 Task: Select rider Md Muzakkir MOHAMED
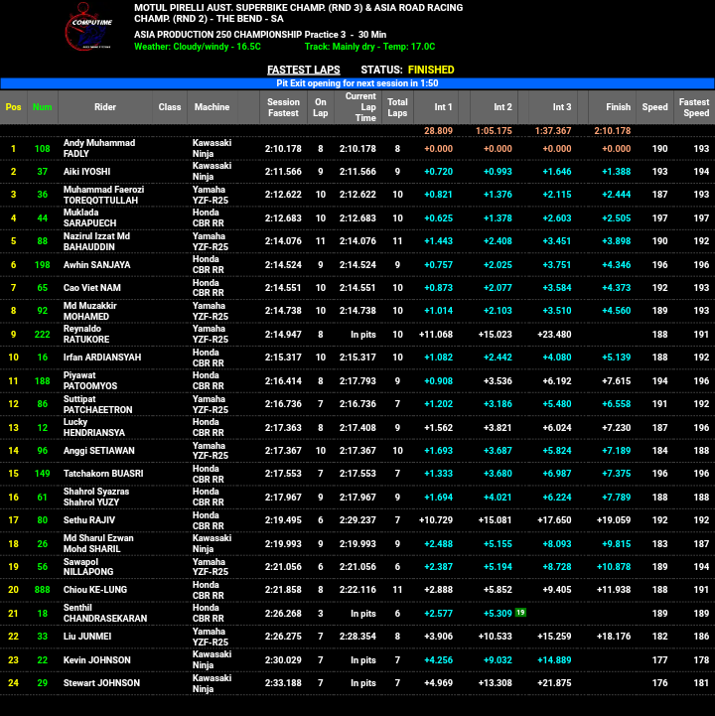[90, 311]
